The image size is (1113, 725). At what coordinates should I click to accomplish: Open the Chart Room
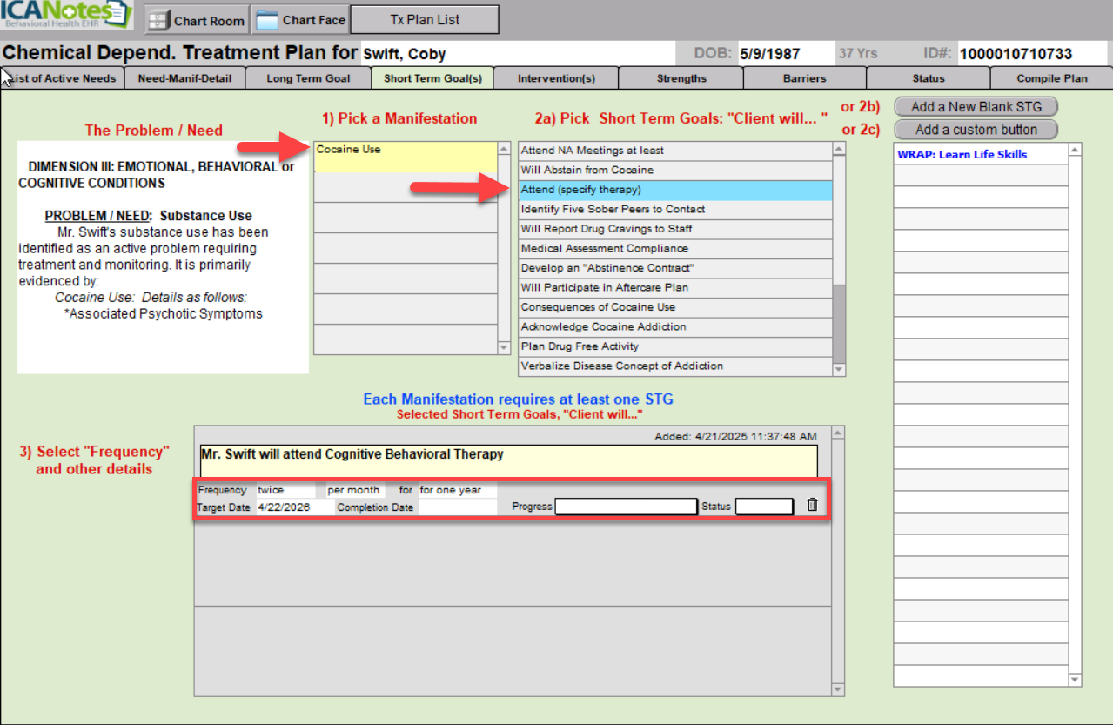pos(197,20)
